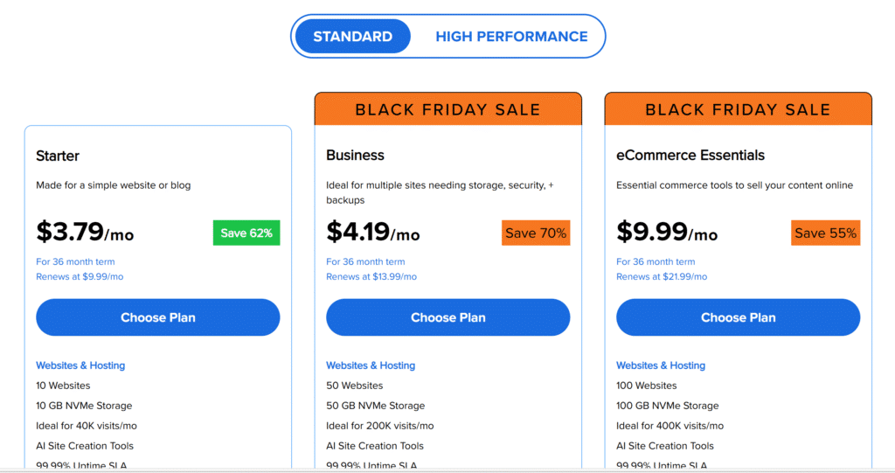
Task: Click the orange Save 70% badge
Action: click(x=536, y=233)
